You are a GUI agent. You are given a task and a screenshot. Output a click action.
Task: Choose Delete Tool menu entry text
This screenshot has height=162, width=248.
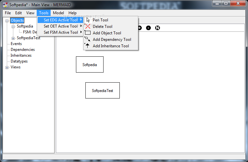[x=103, y=27]
